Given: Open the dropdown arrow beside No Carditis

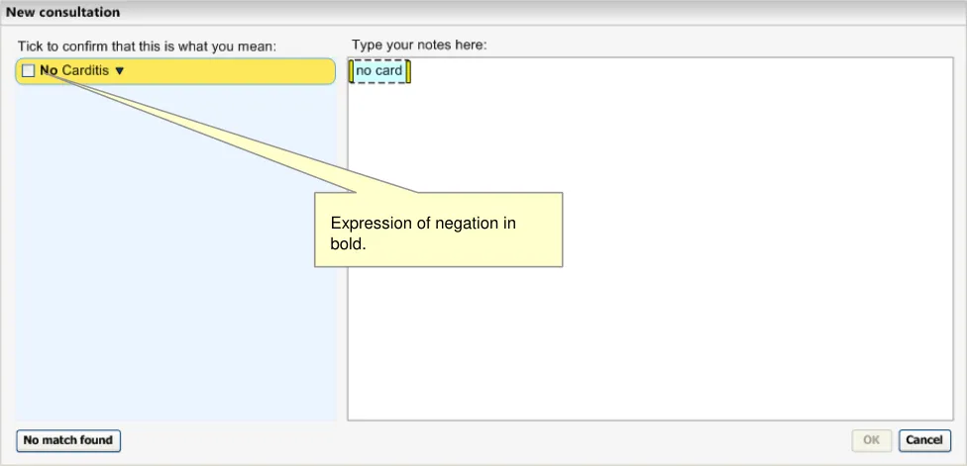Looking at the screenshot, I should tap(120, 71).
